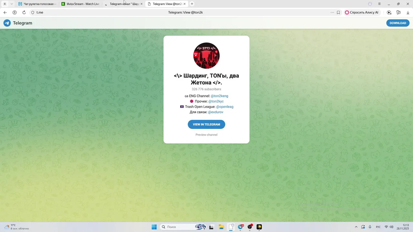Click the taskbar Поиск search box

click(x=183, y=227)
